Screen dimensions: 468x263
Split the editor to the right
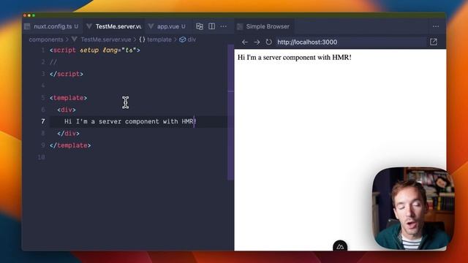(211, 26)
